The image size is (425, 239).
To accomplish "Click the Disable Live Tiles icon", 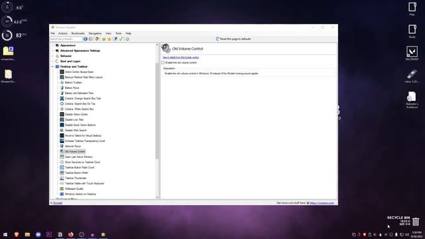I will [x=62, y=119].
